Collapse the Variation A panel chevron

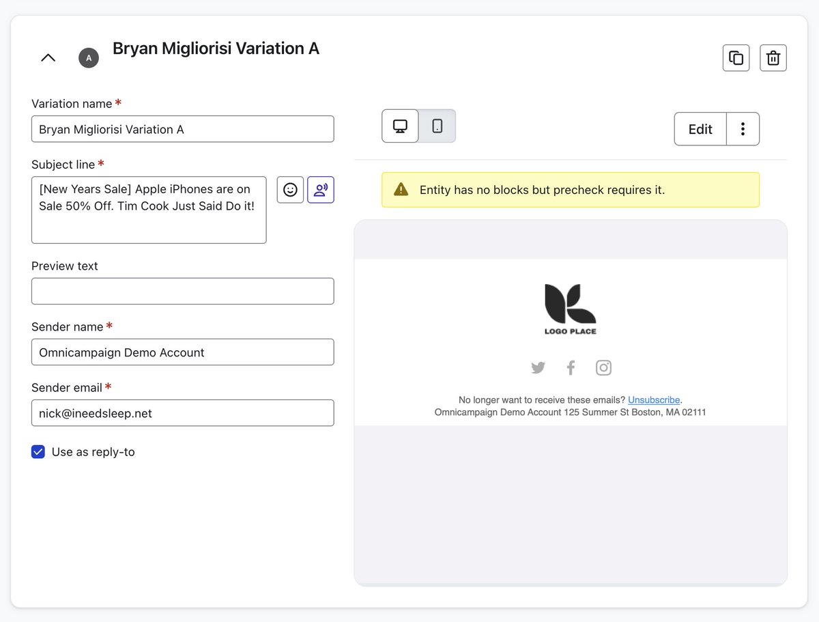pyautogui.click(x=48, y=58)
